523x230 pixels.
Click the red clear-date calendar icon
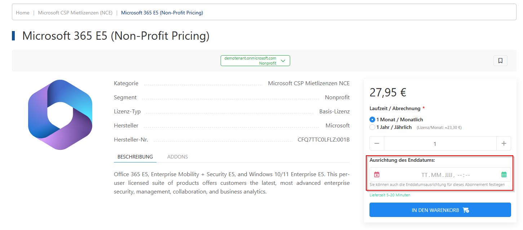coord(377,175)
